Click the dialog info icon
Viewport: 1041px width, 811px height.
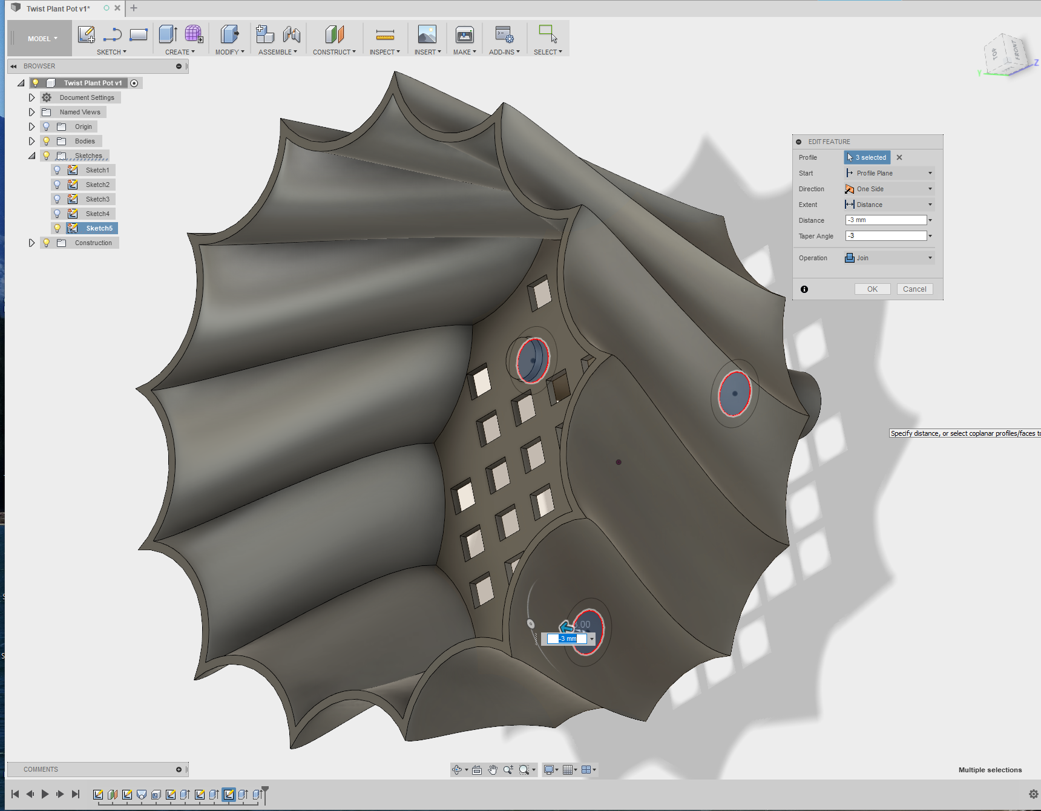pos(804,289)
